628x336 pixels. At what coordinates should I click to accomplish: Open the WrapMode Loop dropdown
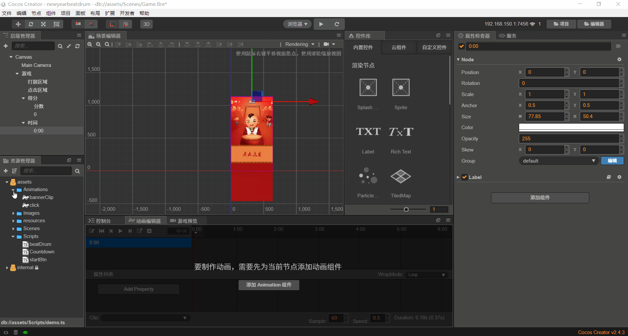(427, 275)
